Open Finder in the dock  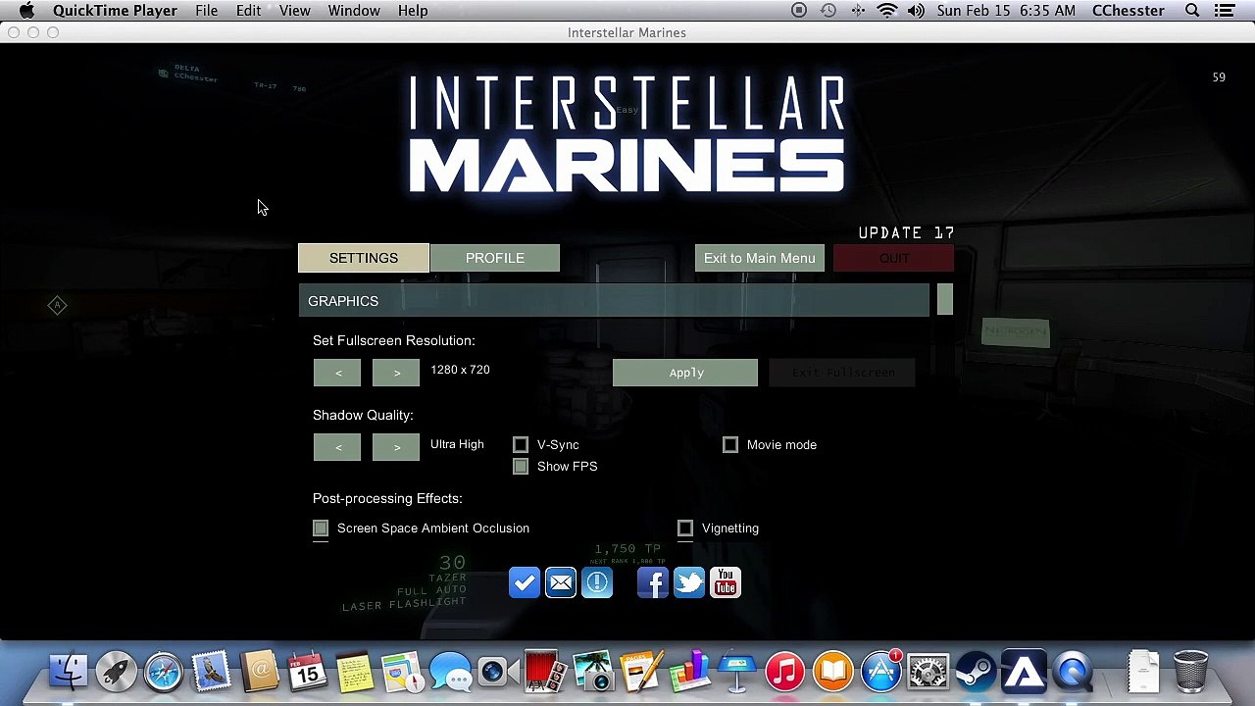[x=69, y=673]
